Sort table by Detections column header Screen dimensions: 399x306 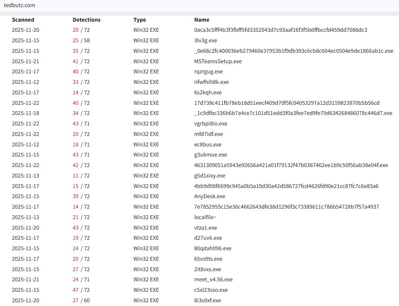87,20
